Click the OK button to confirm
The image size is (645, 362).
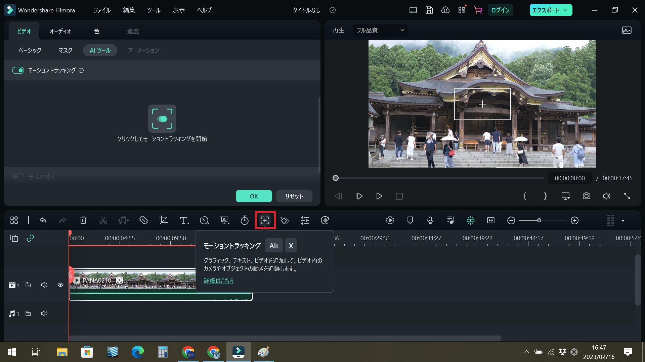tap(254, 196)
